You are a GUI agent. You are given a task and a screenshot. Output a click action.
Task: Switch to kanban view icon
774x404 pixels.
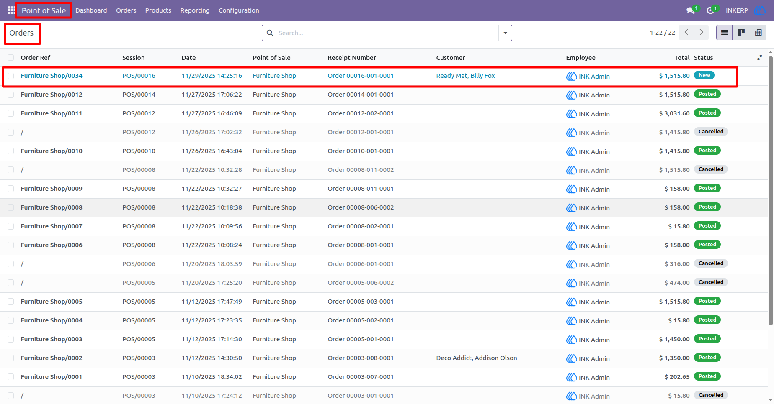click(741, 32)
